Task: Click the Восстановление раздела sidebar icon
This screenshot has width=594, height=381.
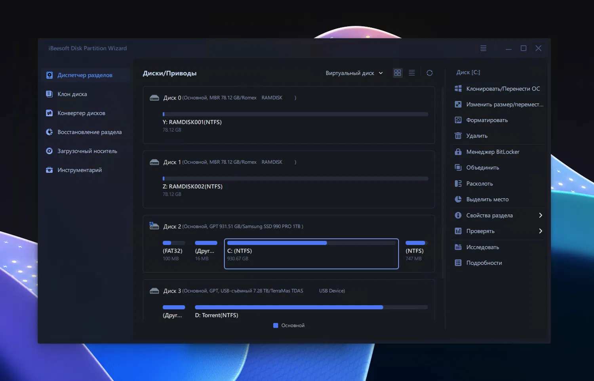Action: coord(49,132)
